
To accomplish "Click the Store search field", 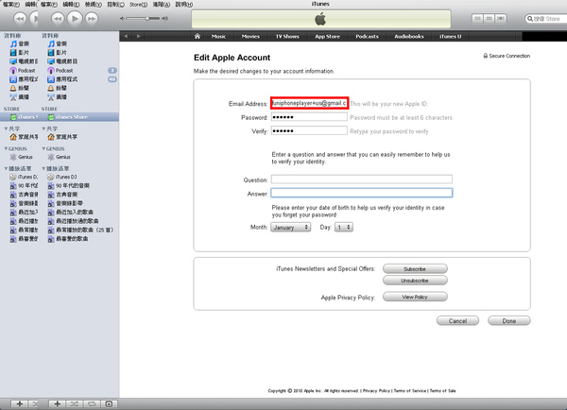I will 547,19.
